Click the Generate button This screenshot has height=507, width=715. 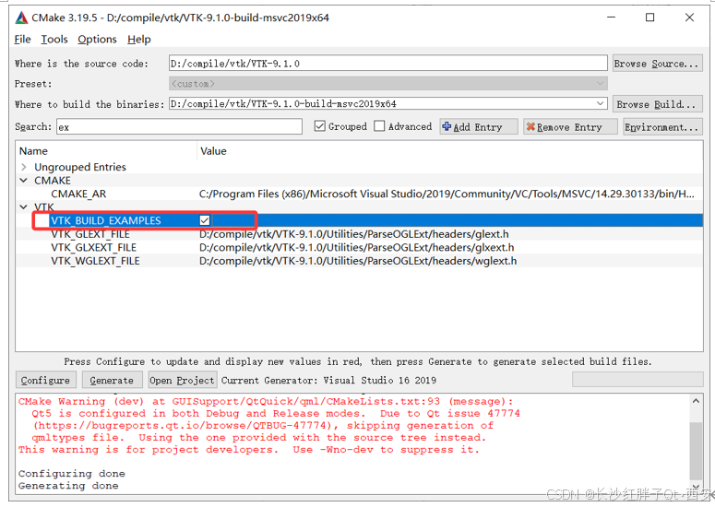pos(112,380)
